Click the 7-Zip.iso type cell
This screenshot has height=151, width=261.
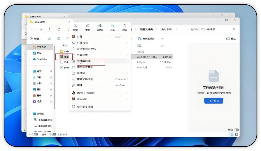coord(142,62)
